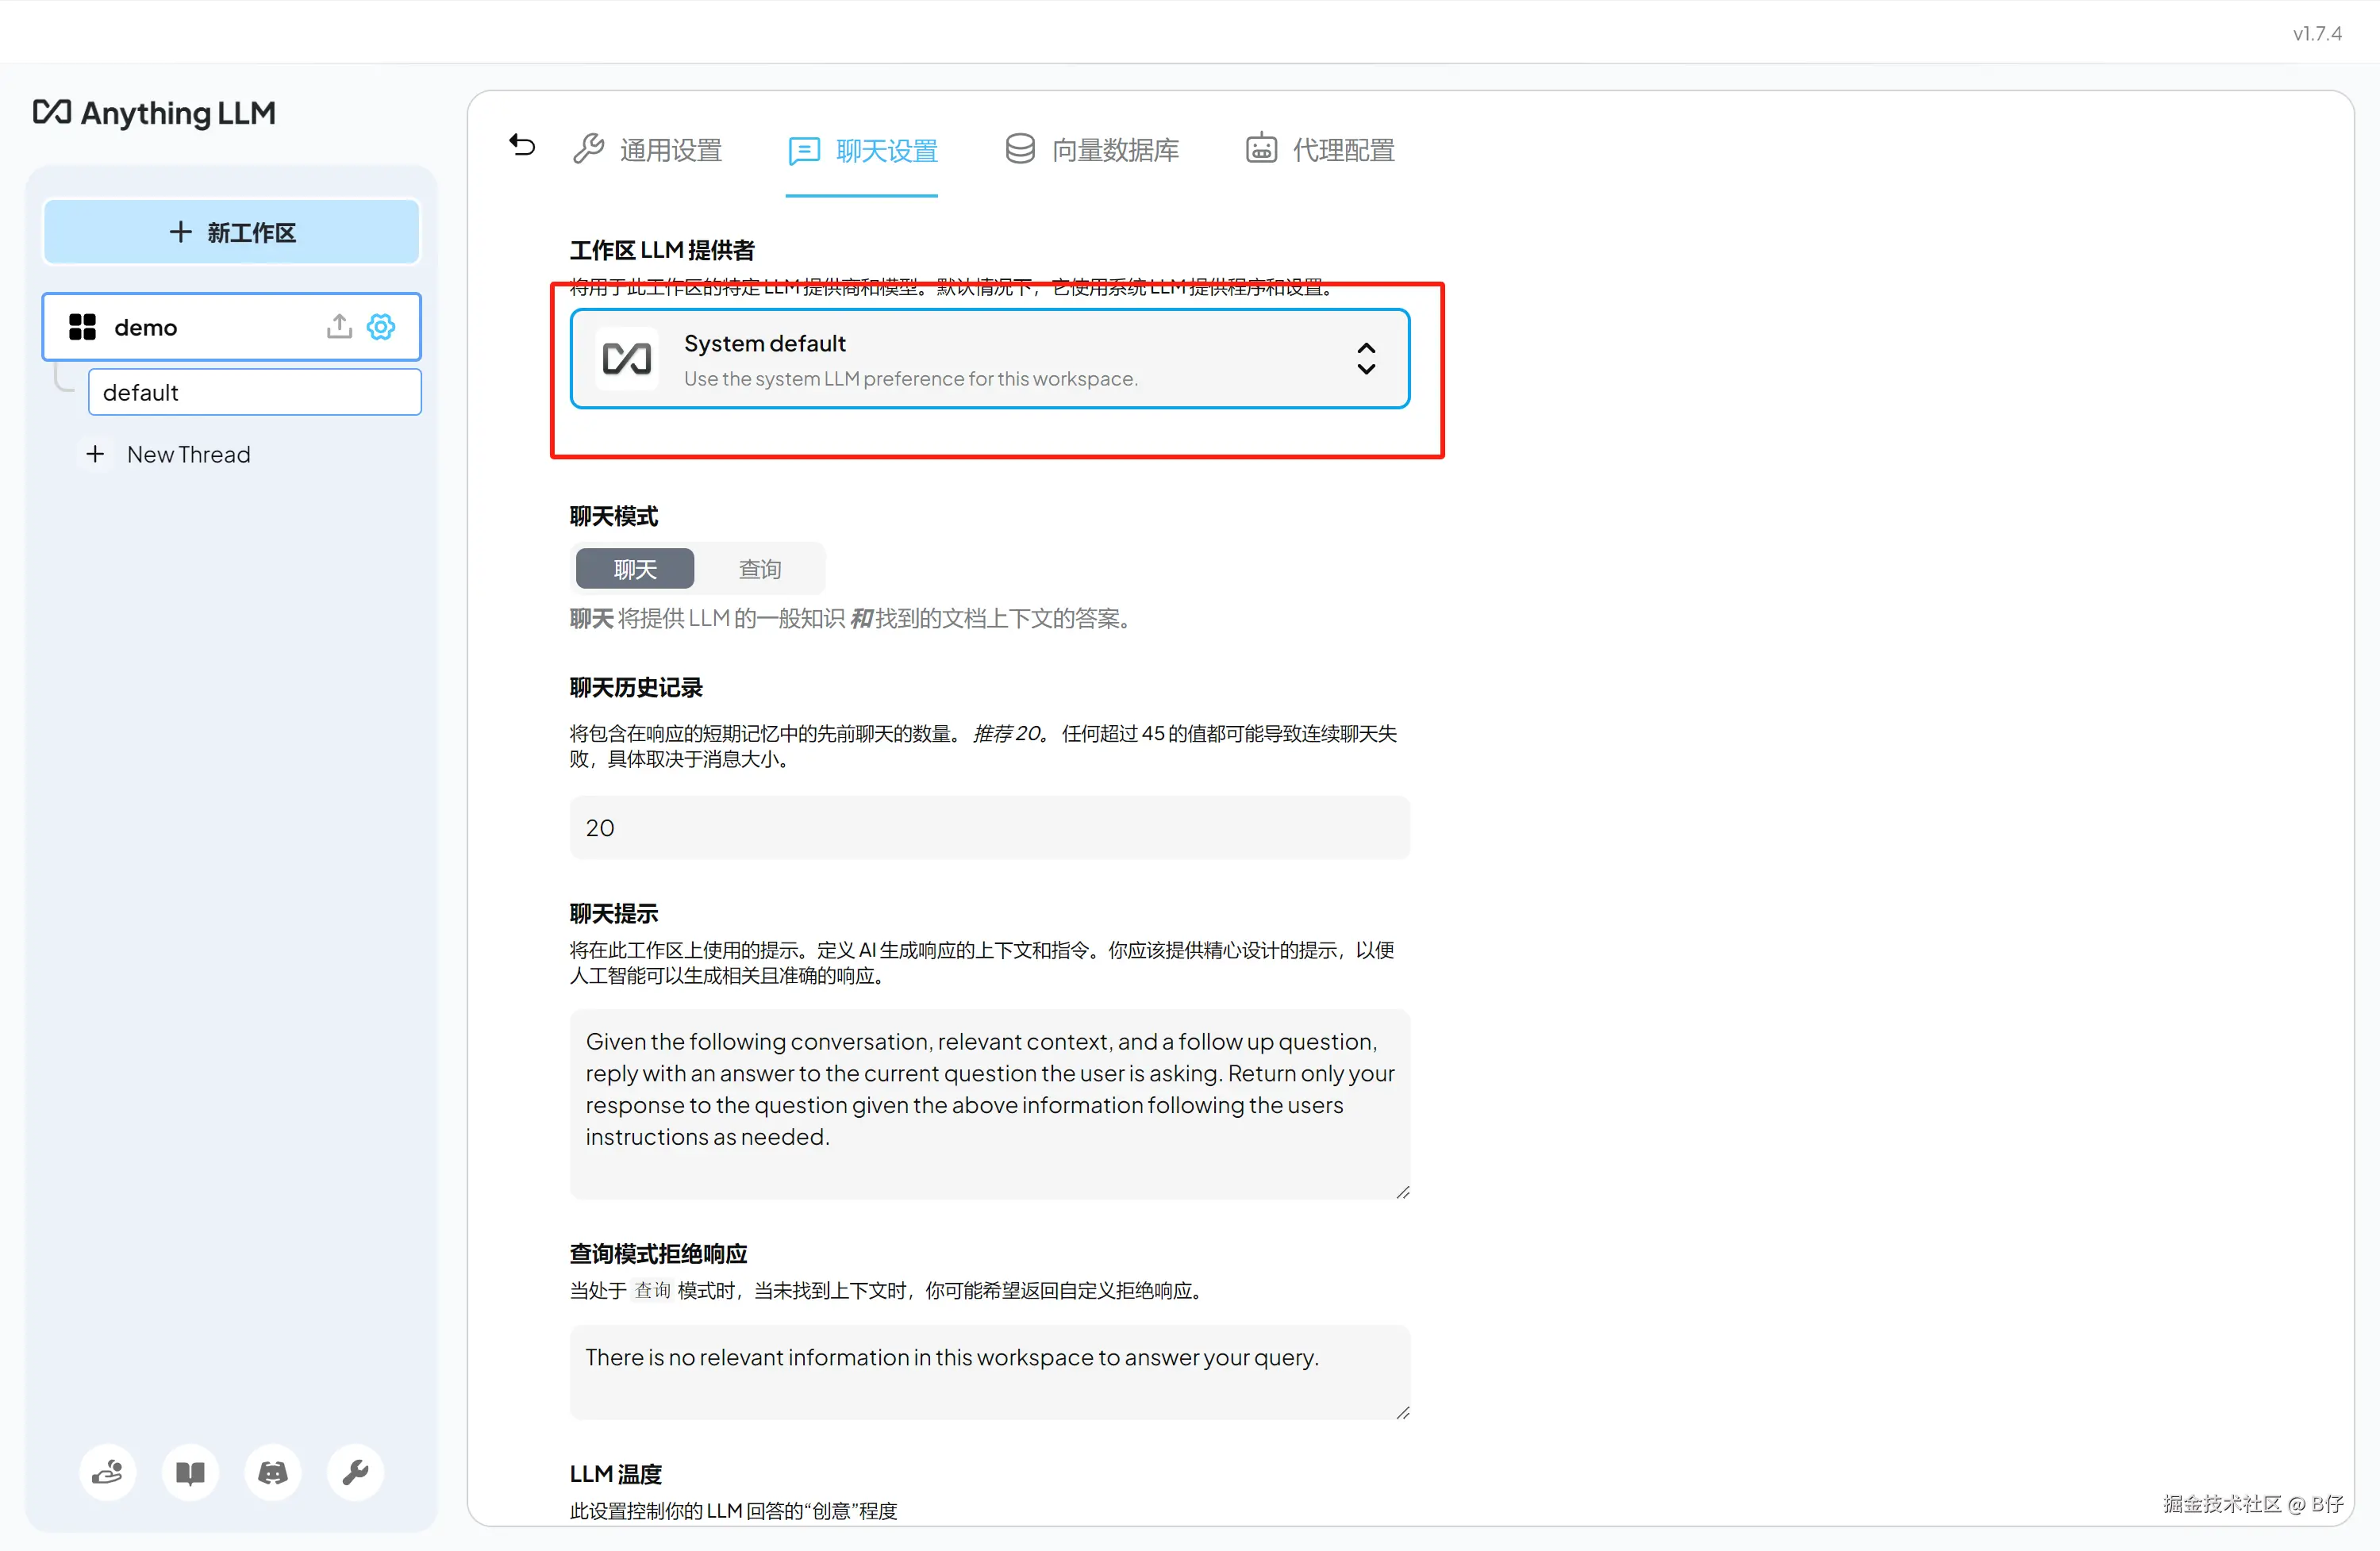The height and width of the screenshot is (1551, 2380).
Task: Open the Discord icon in sidebar footer
Action: click(x=273, y=1472)
